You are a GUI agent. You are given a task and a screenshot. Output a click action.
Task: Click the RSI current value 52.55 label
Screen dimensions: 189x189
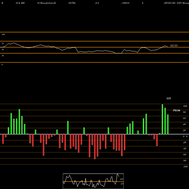(174, 45)
